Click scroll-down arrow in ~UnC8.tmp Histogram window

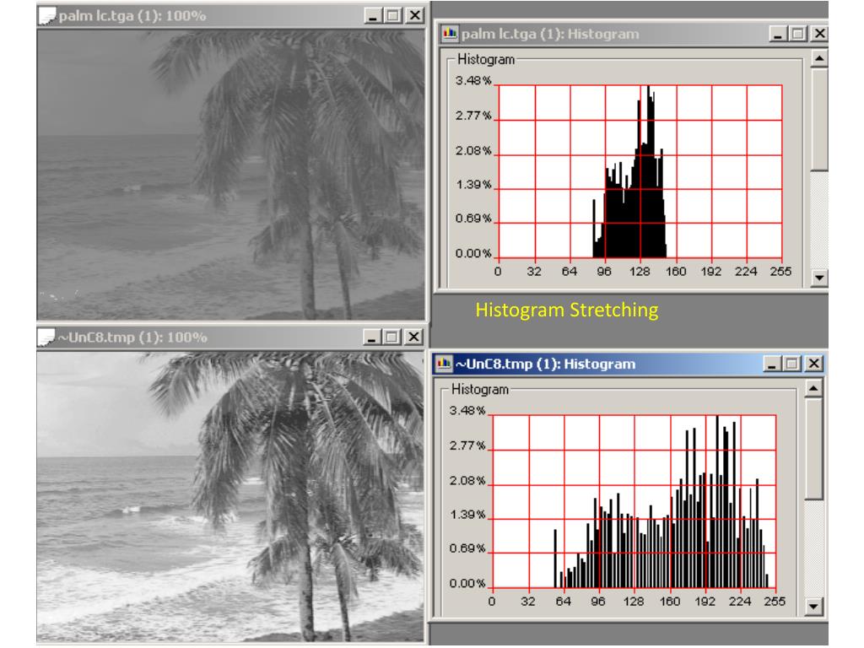[813, 607]
